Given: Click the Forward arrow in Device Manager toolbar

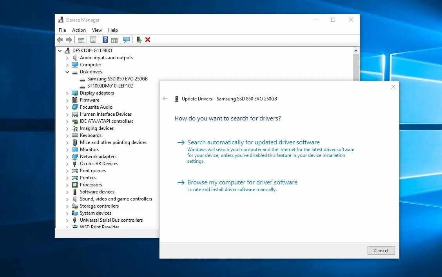Looking at the screenshot, I should pos(69,40).
